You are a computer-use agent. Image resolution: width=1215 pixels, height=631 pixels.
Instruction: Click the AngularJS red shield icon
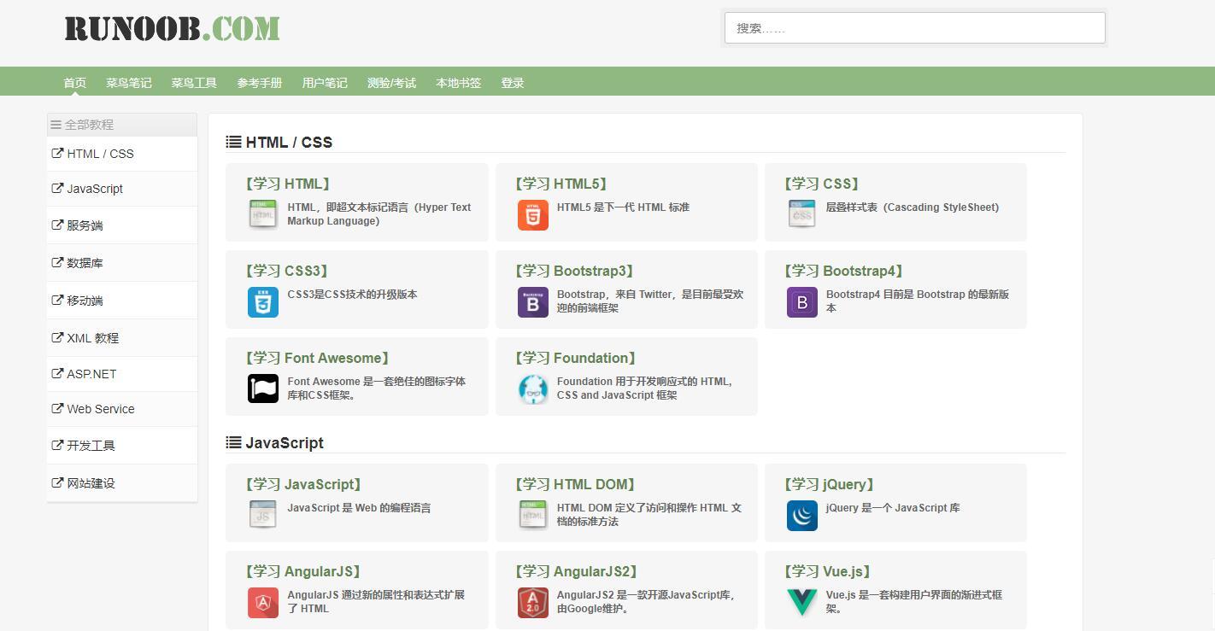(x=263, y=602)
